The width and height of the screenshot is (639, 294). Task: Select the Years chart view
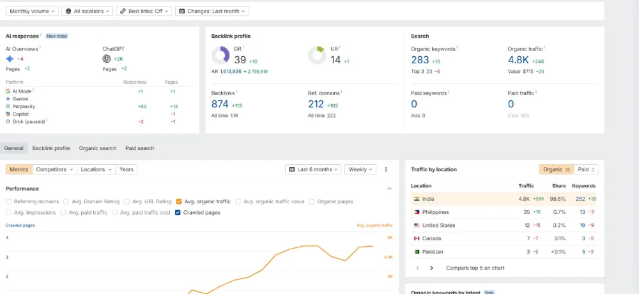pos(127,169)
